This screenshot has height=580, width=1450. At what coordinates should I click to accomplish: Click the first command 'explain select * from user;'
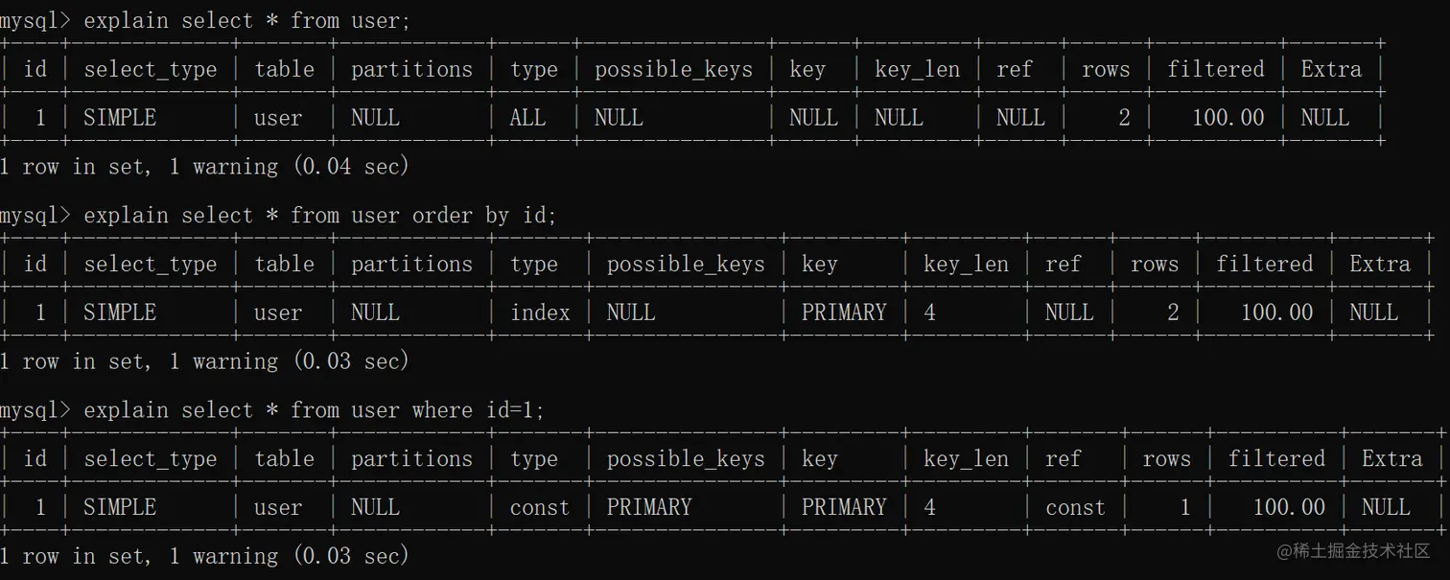(246, 20)
